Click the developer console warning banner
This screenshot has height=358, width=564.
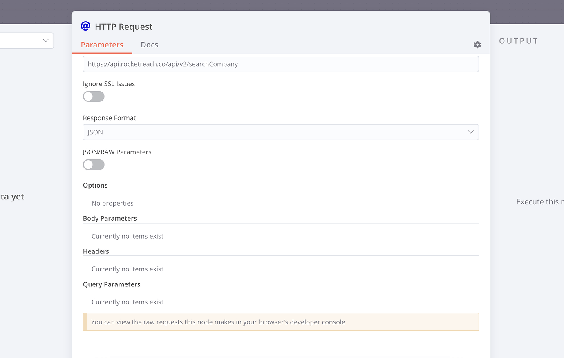pos(281,322)
